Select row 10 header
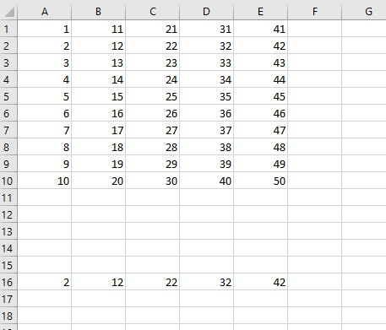The width and height of the screenshot is (386, 330). point(8,181)
